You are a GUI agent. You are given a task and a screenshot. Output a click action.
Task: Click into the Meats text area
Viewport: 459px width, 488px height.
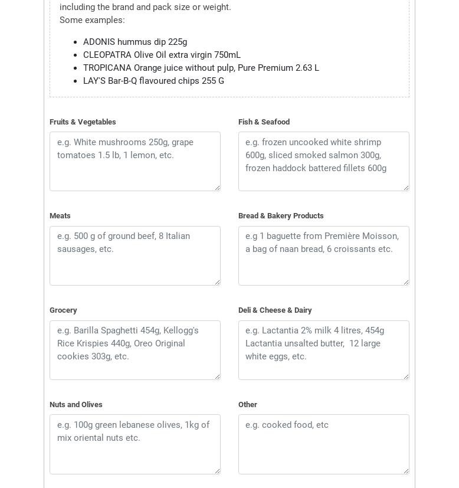[135, 256]
